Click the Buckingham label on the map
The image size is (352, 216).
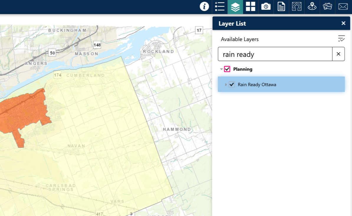tap(67, 30)
